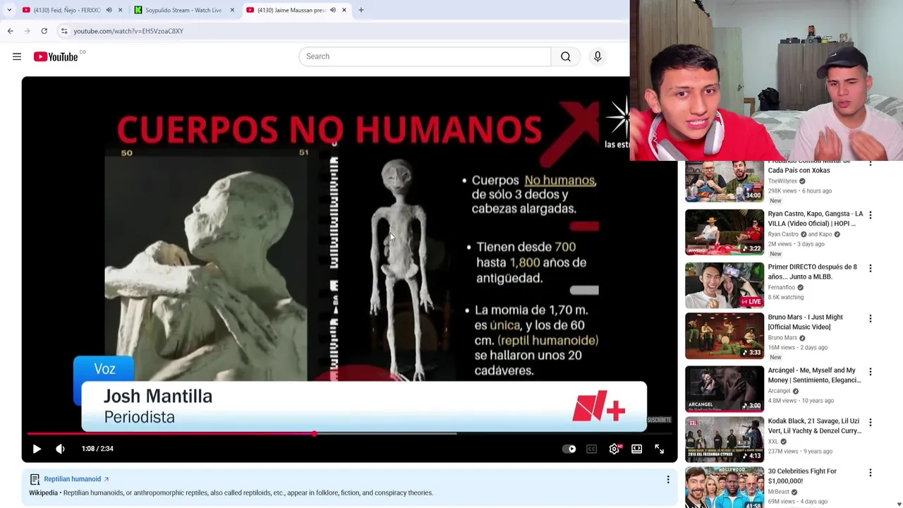903x508 pixels.
Task: Open the Arcángel Me, Myself and My Money thumbnail
Action: pos(725,389)
